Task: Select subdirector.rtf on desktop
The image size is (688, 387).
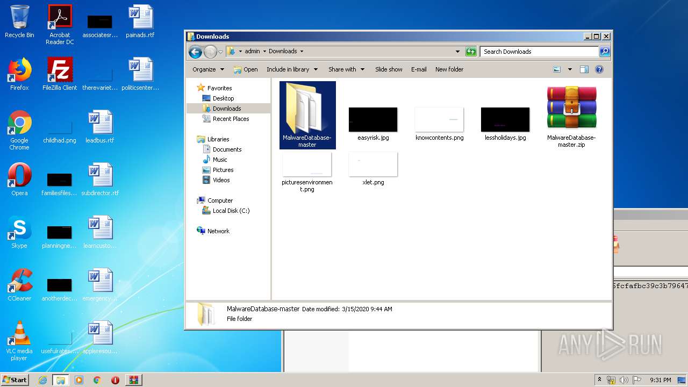Action: click(x=100, y=180)
